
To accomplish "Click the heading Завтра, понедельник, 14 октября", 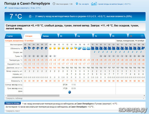I will 130,41.
